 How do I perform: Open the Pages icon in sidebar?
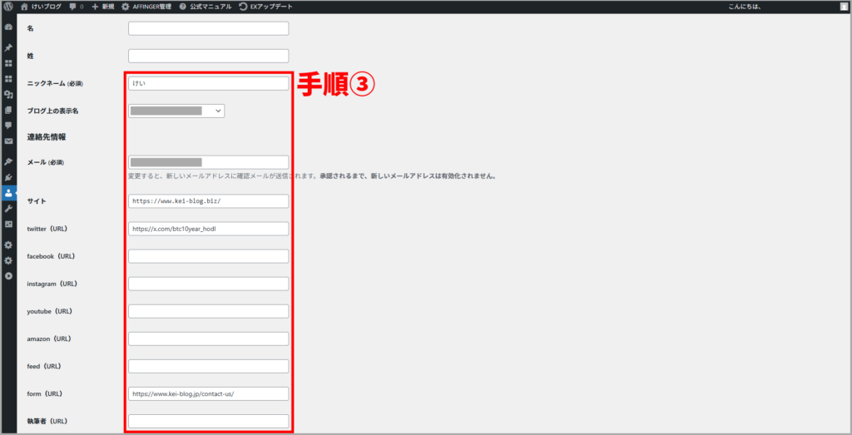pos(8,110)
